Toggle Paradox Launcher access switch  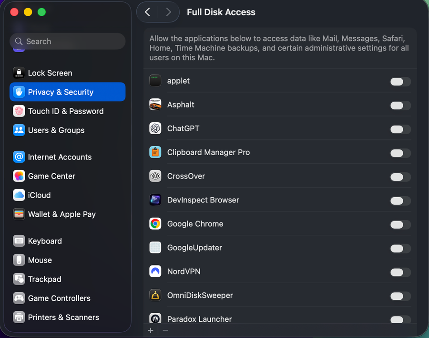(400, 319)
